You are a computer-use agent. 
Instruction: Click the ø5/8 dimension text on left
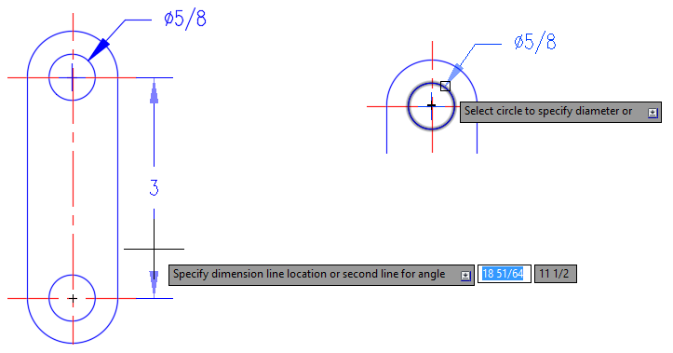[x=185, y=19]
